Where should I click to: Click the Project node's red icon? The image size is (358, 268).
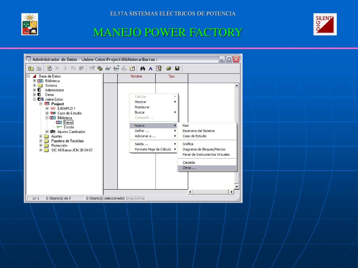click(x=47, y=104)
